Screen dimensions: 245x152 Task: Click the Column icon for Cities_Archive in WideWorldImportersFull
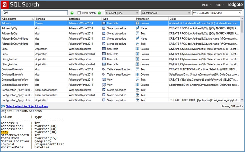(137, 64)
